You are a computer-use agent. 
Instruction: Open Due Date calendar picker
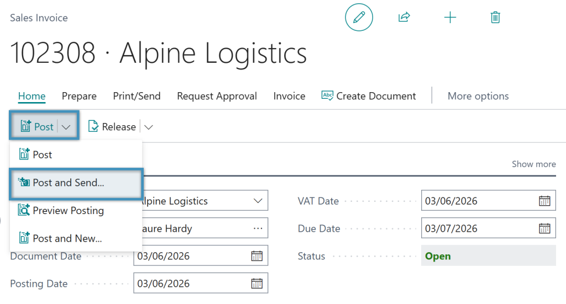click(544, 228)
